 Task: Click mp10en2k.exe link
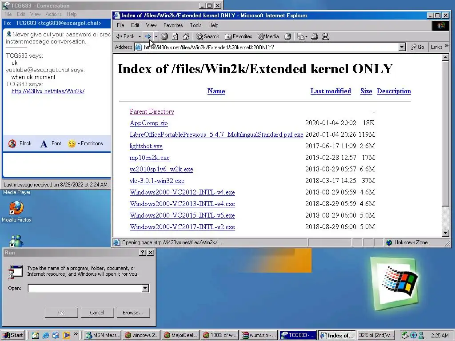click(x=149, y=158)
